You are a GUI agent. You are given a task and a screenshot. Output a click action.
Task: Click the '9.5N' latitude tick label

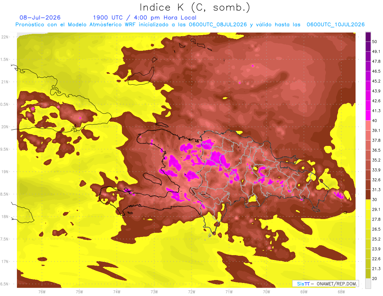click(x=4, y=149)
